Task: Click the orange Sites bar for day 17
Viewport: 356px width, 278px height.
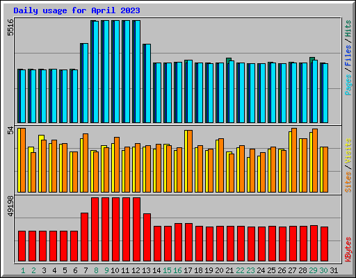Action: pos(190,161)
